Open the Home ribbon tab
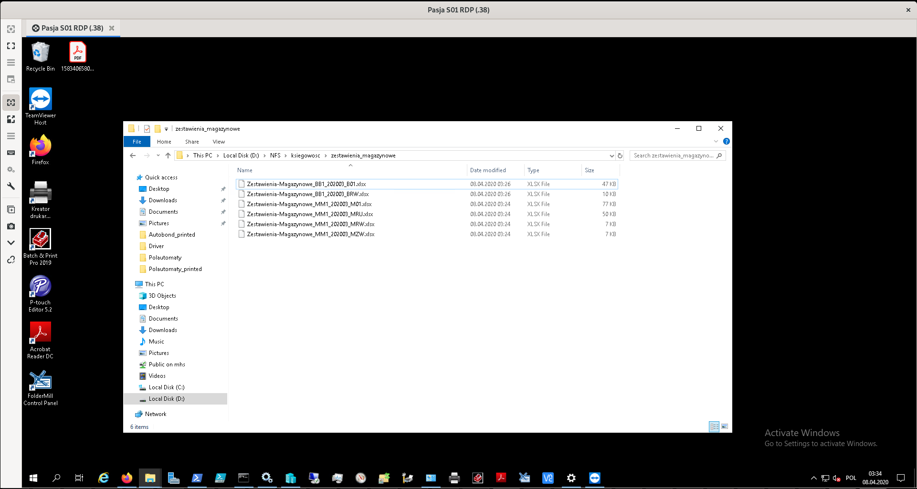The image size is (917, 489). pos(164,142)
